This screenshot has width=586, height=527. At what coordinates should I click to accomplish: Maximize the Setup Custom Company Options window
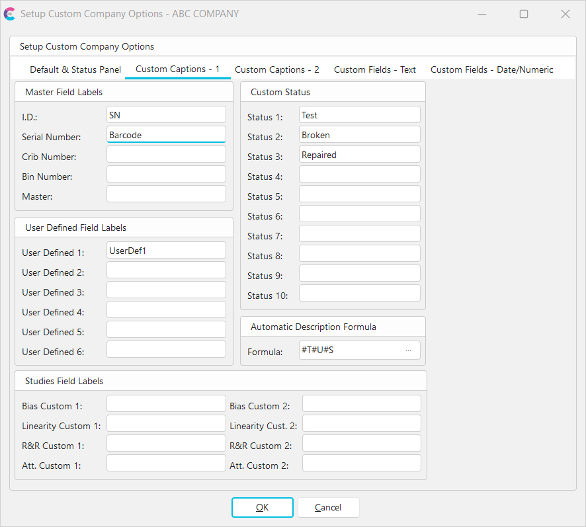524,14
